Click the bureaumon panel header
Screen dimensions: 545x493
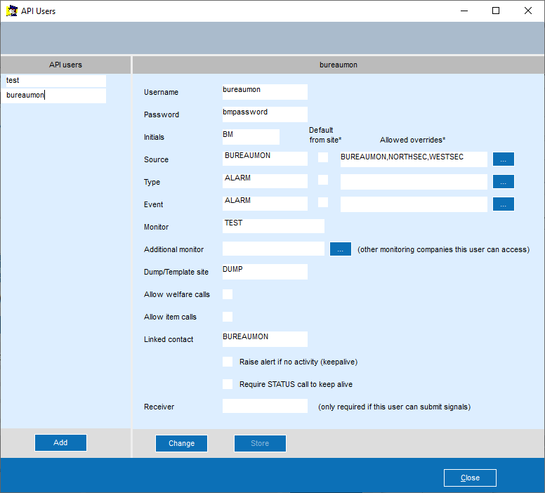click(339, 65)
